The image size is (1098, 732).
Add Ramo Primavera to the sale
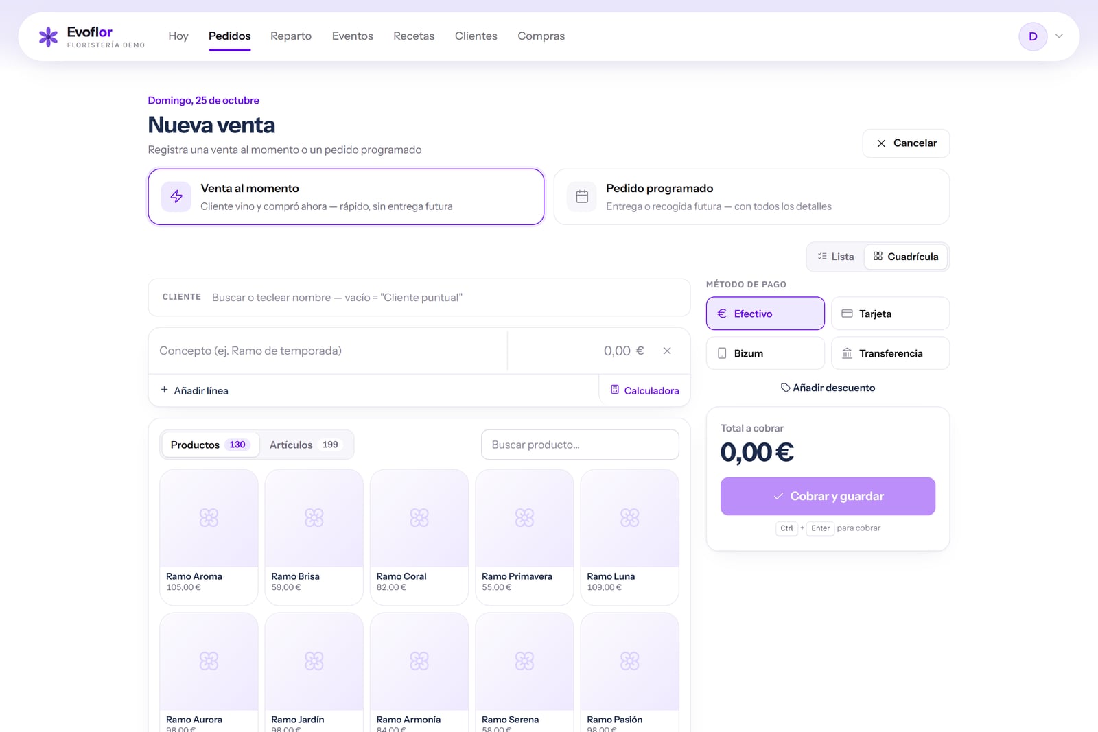pos(524,537)
